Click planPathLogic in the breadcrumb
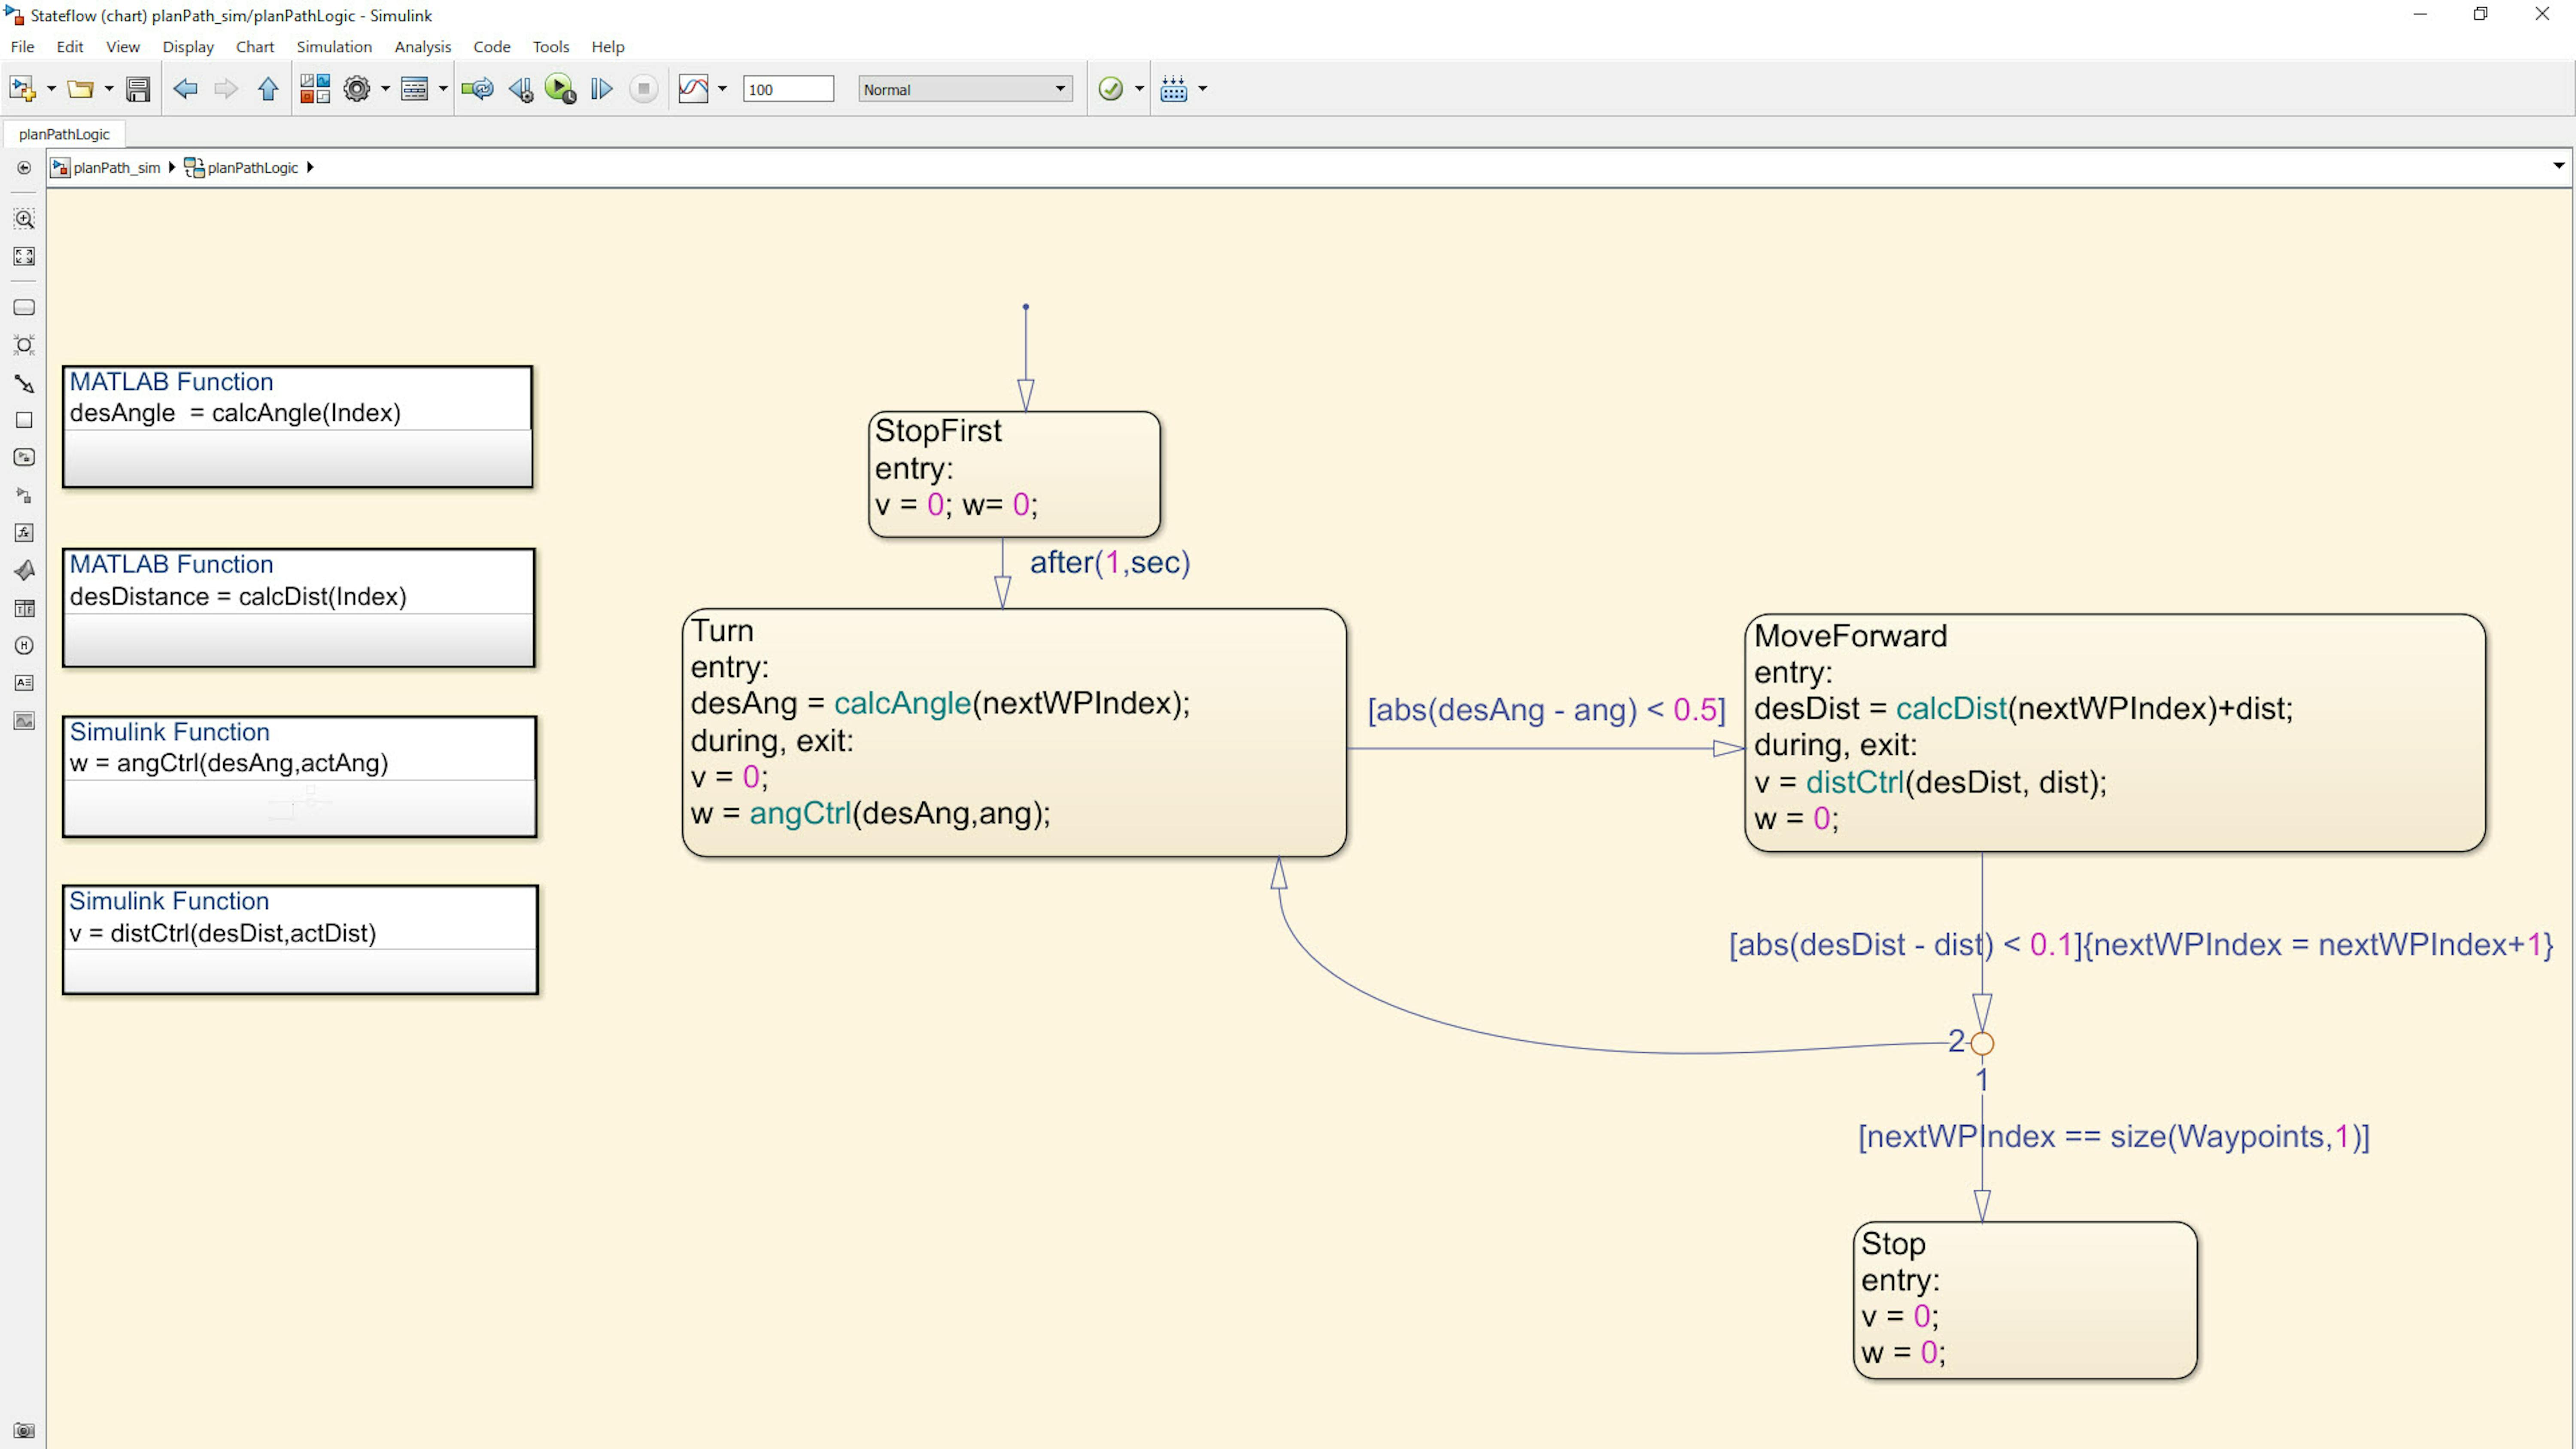The image size is (2576, 1449). [252, 167]
